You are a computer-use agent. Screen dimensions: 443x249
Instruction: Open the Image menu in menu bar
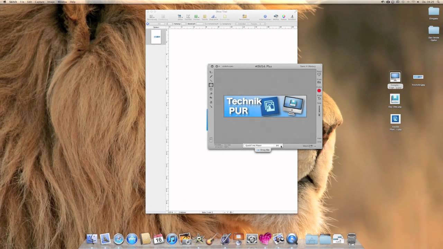[51, 2]
